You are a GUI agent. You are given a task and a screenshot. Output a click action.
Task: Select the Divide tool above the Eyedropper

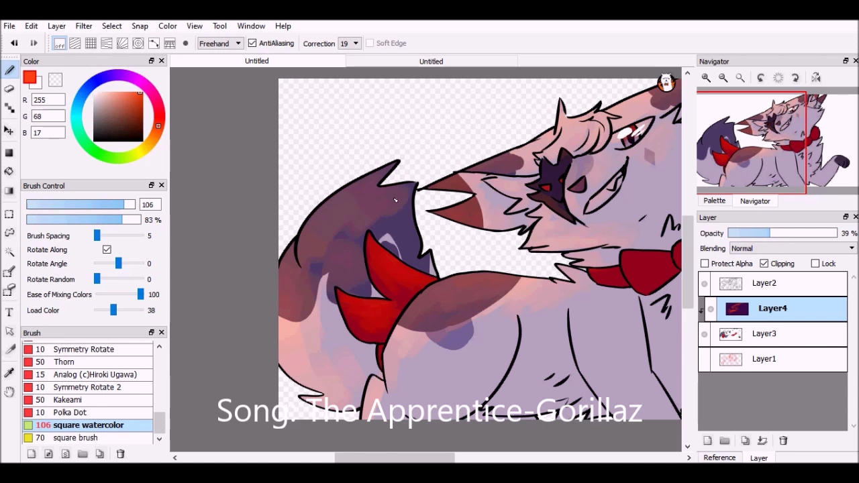click(x=9, y=350)
